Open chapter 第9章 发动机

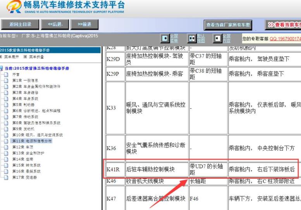[23, 129]
